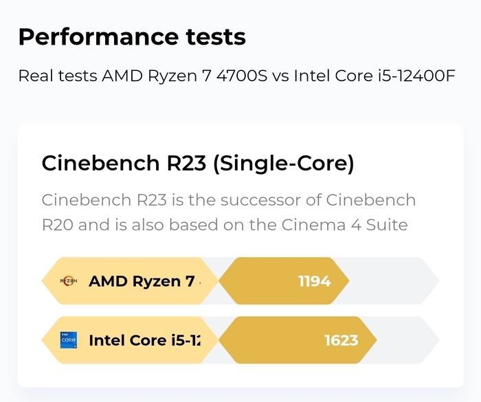This screenshot has width=481, height=402.
Task: Select the AMD Ryzen 7 processor label
Action: tap(142, 281)
